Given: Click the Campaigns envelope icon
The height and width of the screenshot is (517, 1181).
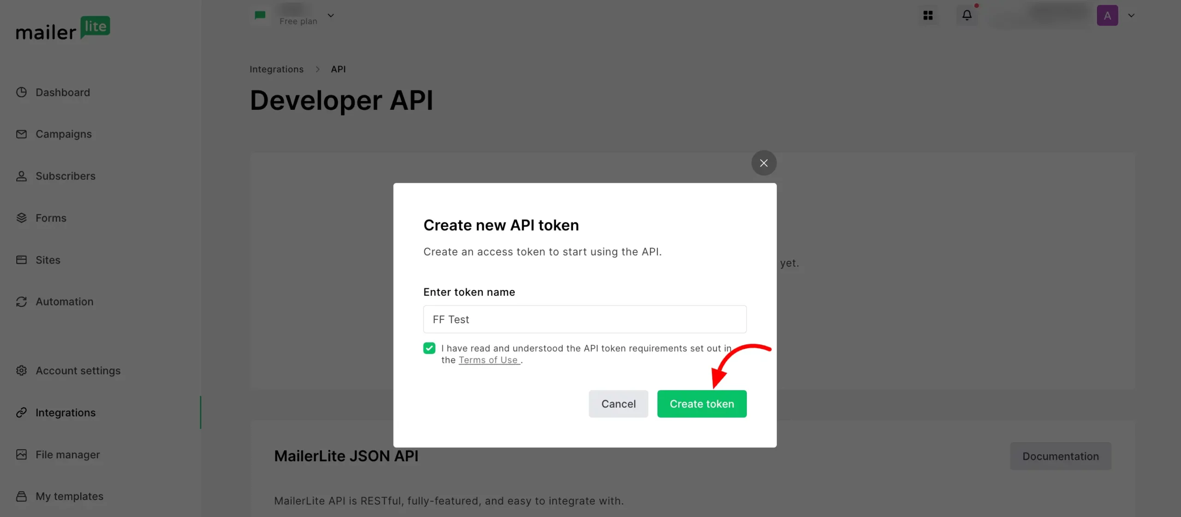Looking at the screenshot, I should 21,134.
